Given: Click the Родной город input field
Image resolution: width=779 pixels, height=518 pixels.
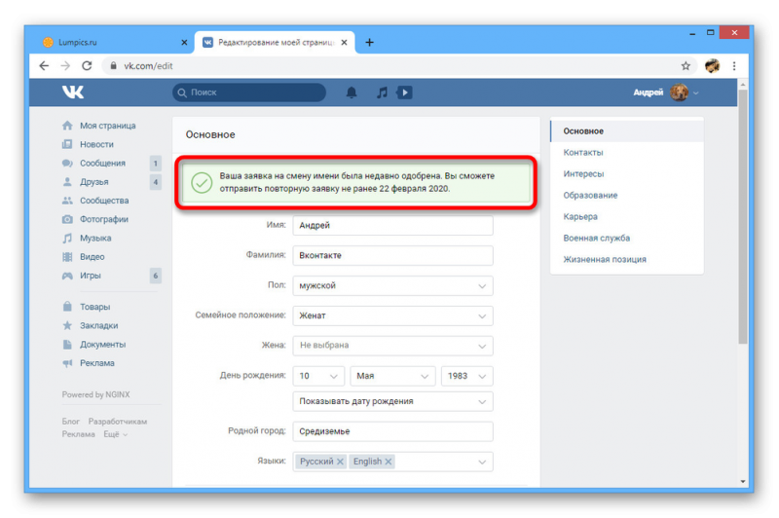Looking at the screenshot, I should pyautogui.click(x=392, y=431).
